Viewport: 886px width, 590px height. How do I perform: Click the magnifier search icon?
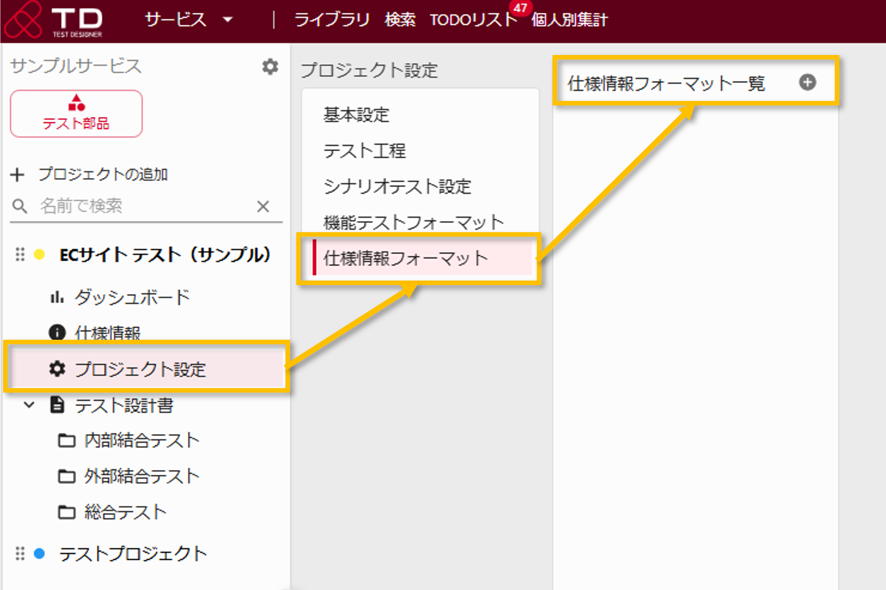19,206
